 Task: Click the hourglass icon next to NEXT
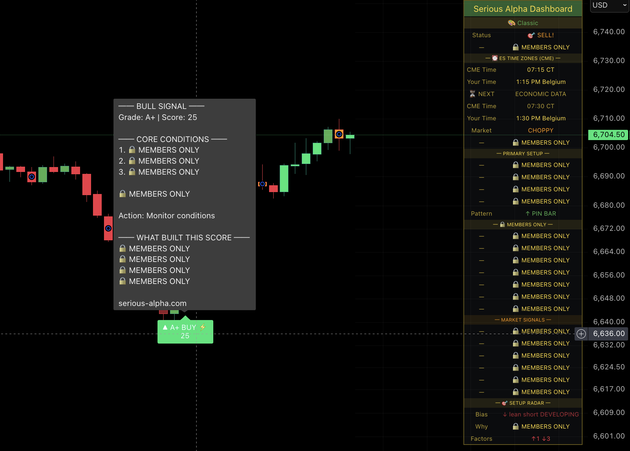tap(472, 94)
